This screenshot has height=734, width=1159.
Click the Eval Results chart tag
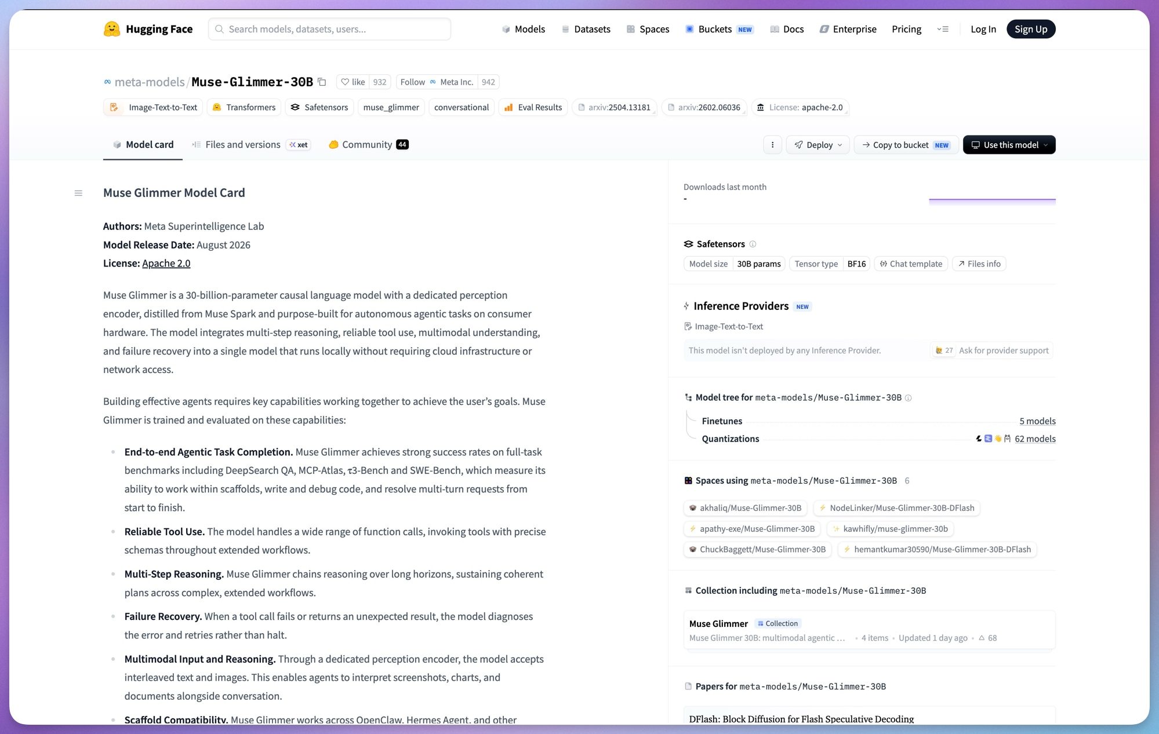[x=533, y=107]
